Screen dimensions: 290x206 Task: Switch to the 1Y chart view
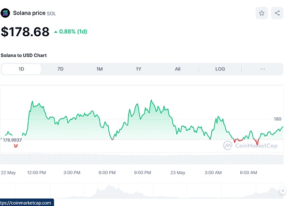(138, 69)
